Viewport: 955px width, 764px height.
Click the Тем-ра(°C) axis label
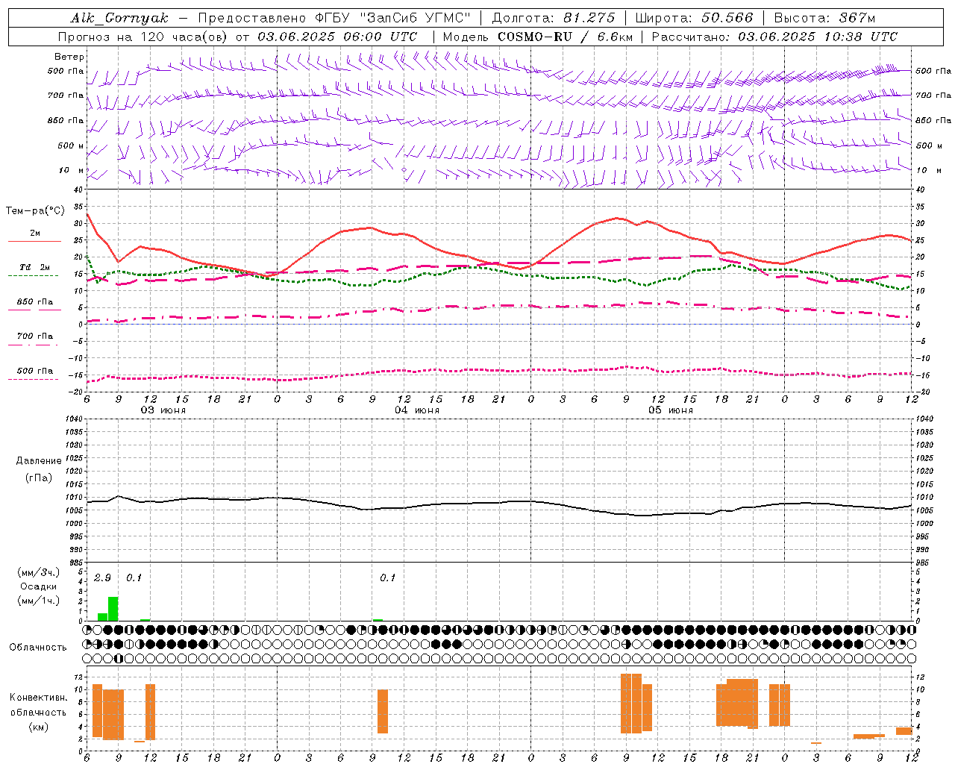[x=35, y=211]
